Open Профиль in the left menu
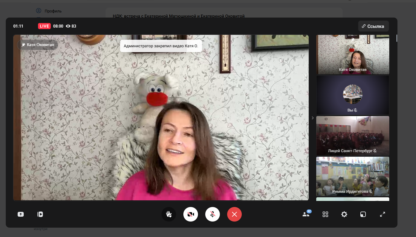Viewport: 416px width, 237px height. [53, 11]
